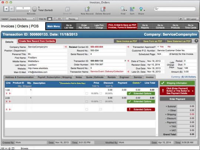Image resolution: width=200 pixels, height=150 pixels.
Task: Click red arrow icon beside Company Name
Action: 66,47
